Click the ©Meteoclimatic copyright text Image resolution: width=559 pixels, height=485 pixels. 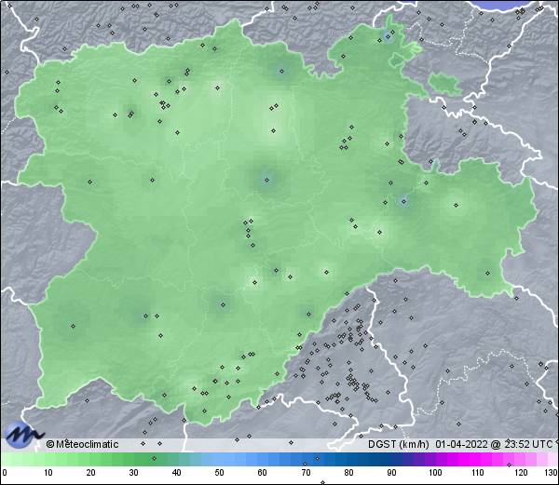coord(82,444)
